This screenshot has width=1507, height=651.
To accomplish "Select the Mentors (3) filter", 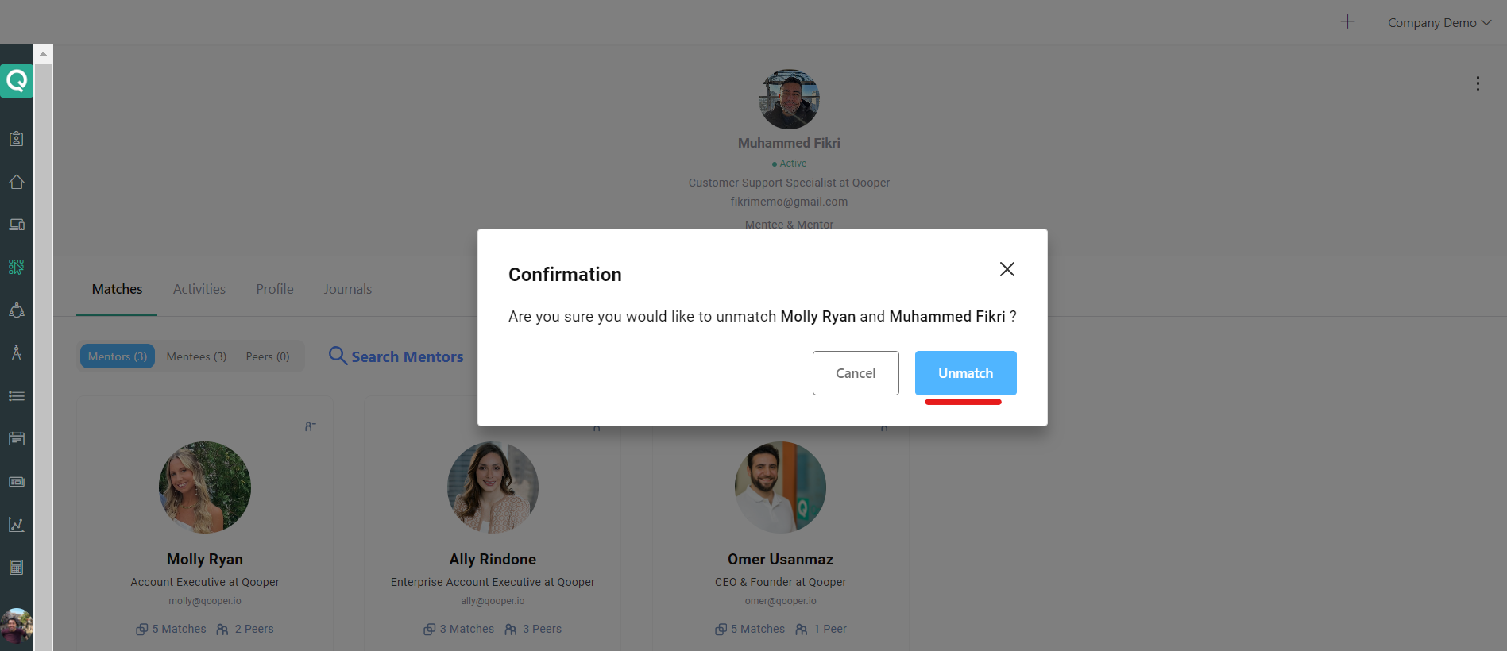I will [118, 356].
